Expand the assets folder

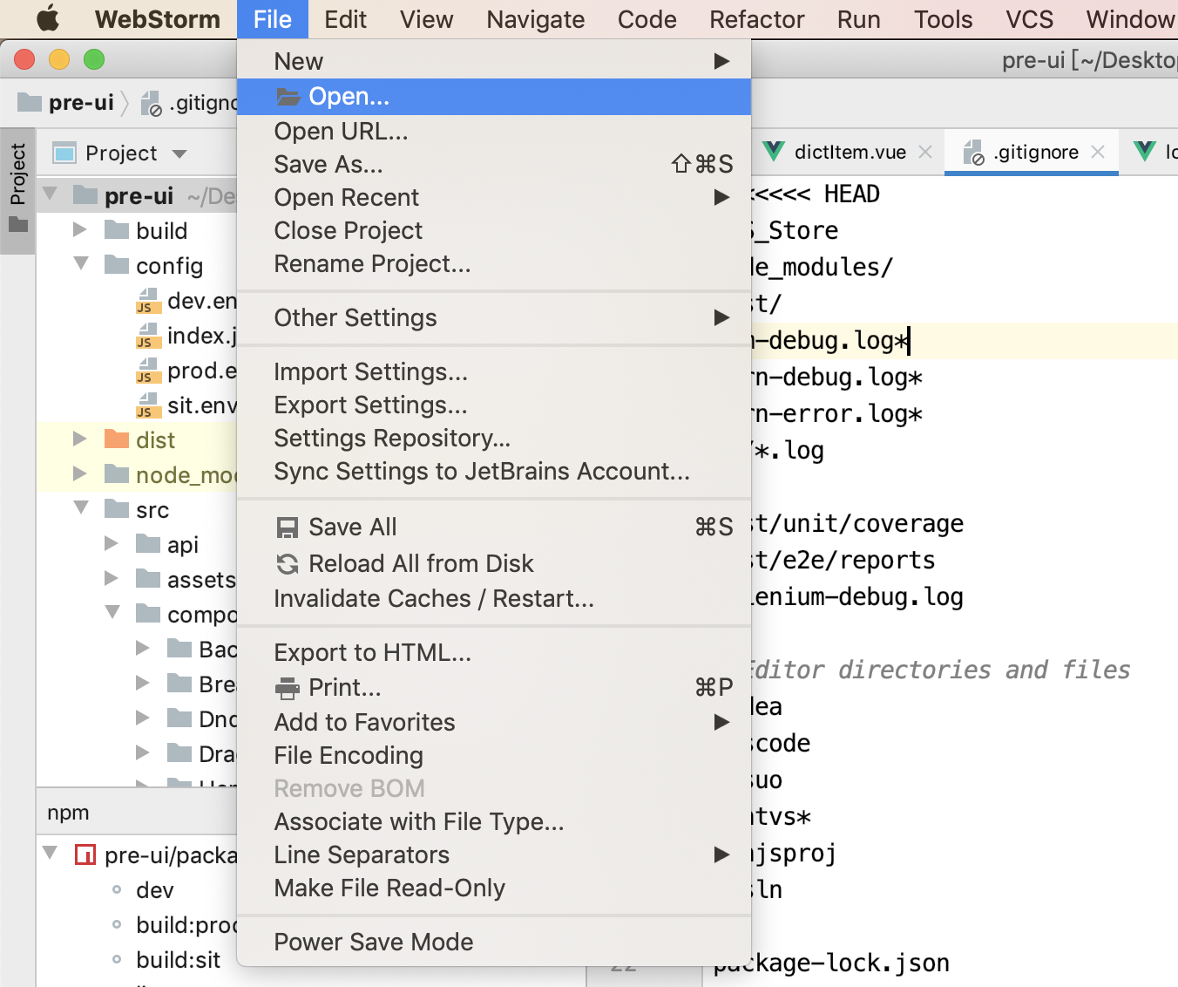point(112,578)
